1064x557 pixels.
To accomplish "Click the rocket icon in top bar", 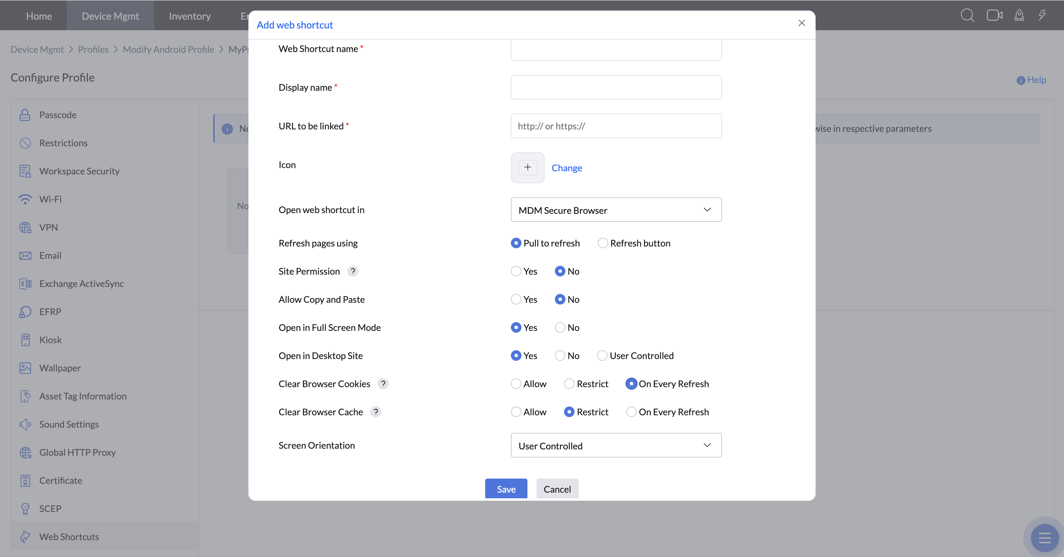I will [1019, 16].
